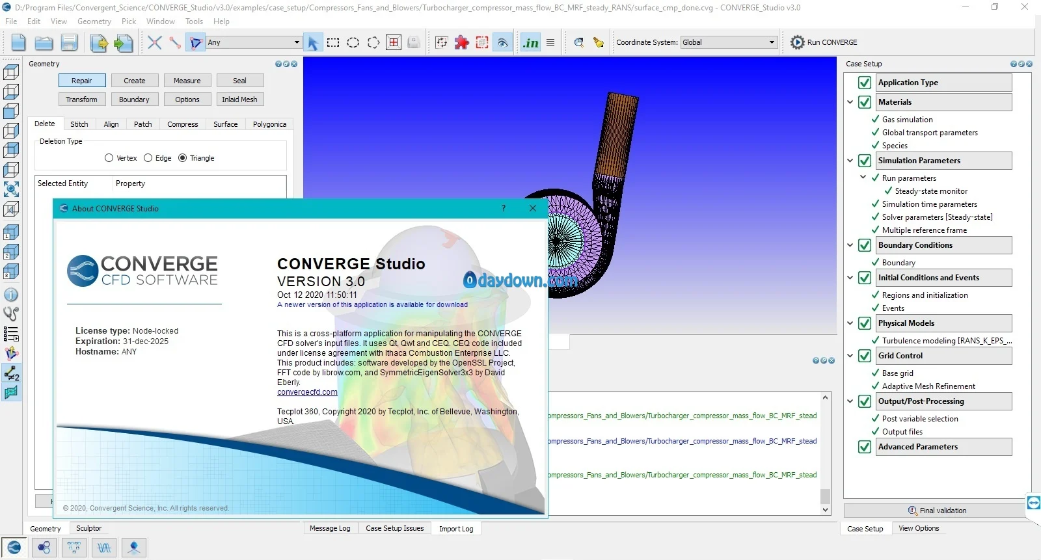Choose the circular selection tool

coord(353,43)
